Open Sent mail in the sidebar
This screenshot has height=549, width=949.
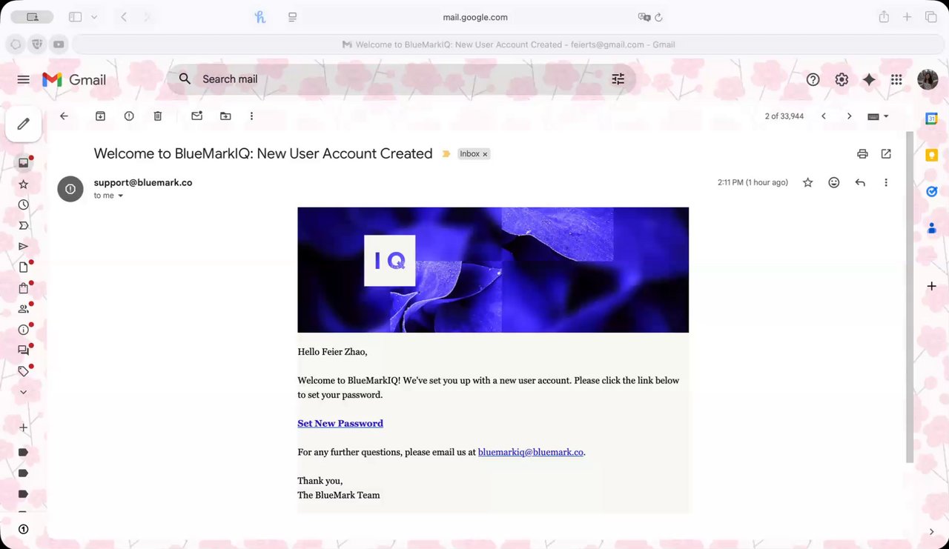pos(24,246)
